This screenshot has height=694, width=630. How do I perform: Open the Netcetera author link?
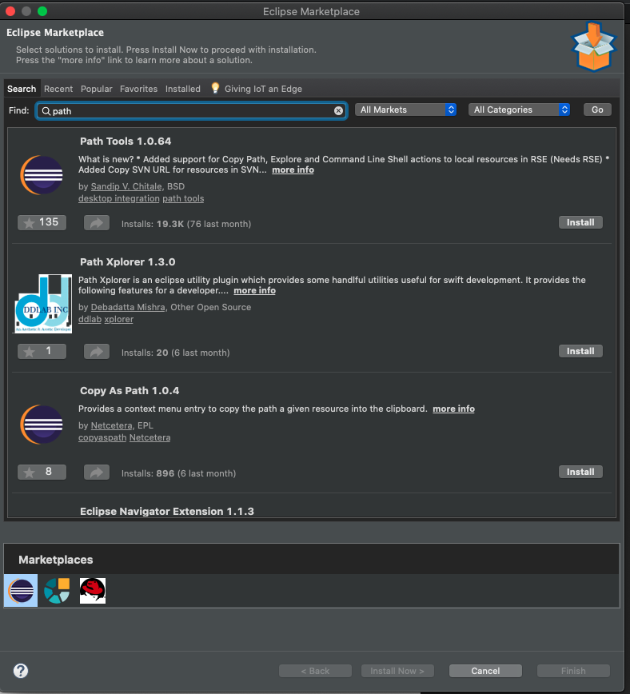click(112, 425)
